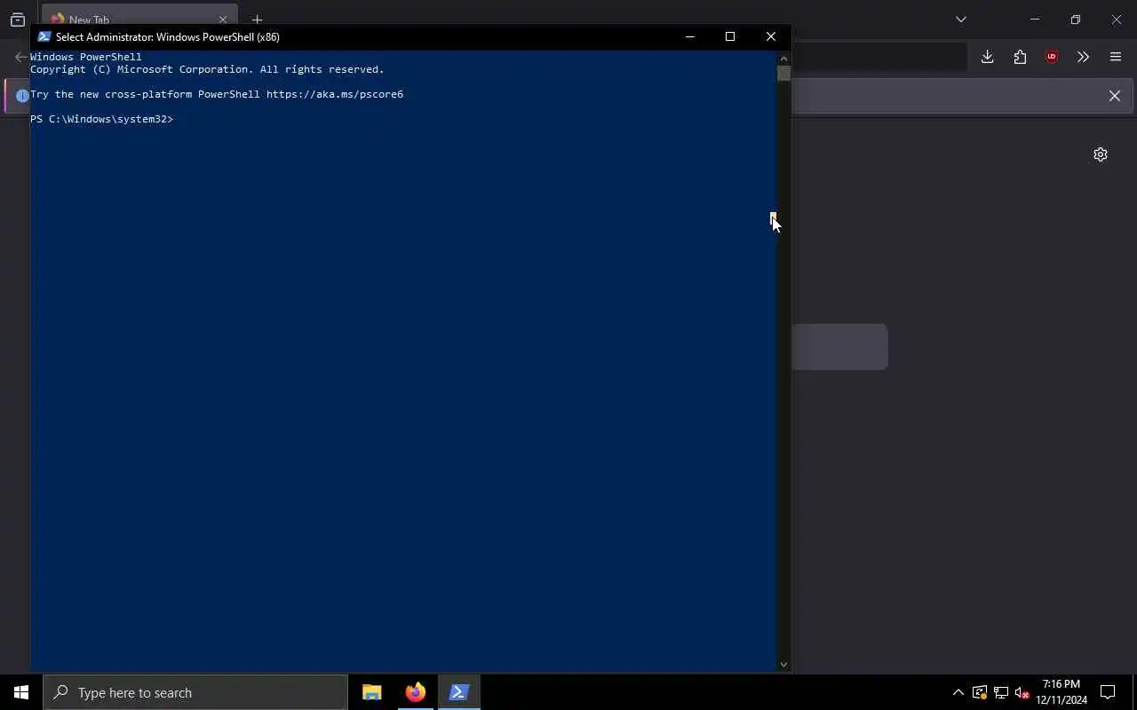Open the taskbar clock and date
Screen dimensions: 1137x710
(x=1061, y=692)
